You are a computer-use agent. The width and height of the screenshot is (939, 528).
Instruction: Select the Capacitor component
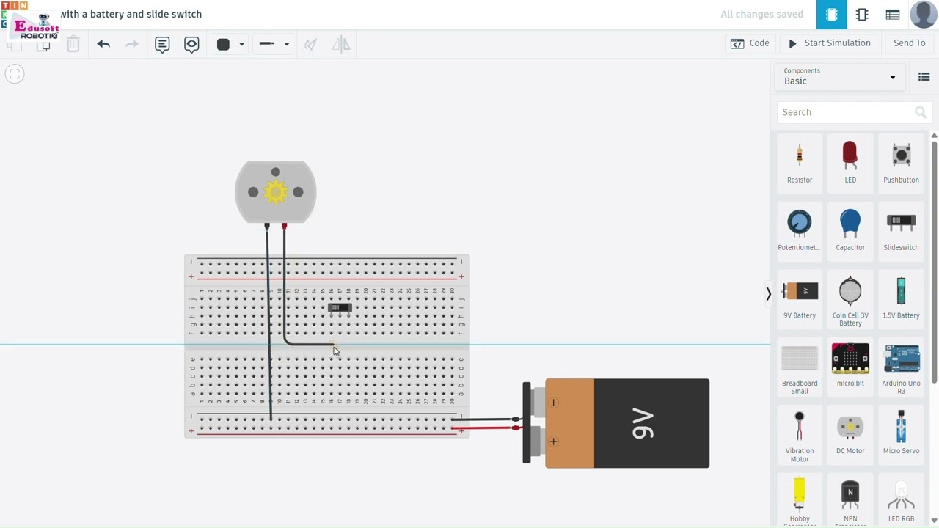point(850,230)
